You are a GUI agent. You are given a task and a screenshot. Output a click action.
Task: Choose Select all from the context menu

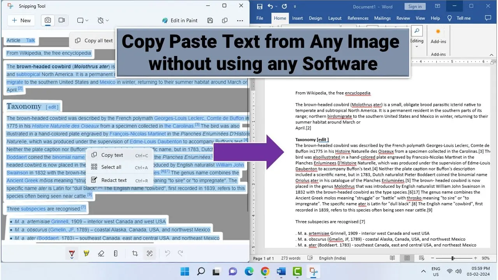(119, 167)
